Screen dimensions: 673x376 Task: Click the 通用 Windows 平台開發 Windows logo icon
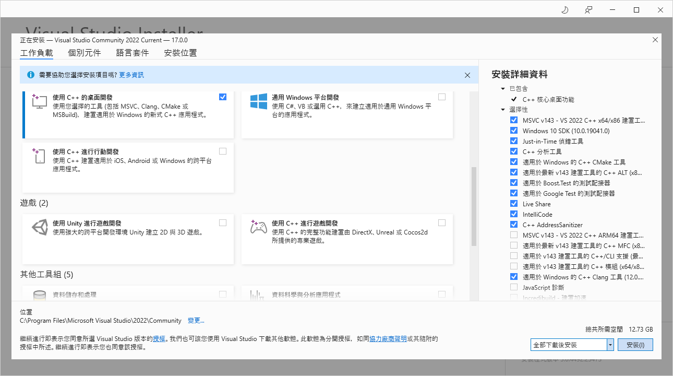(259, 101)
